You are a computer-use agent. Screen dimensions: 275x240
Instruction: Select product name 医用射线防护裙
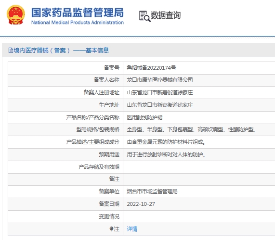[144, 117]
